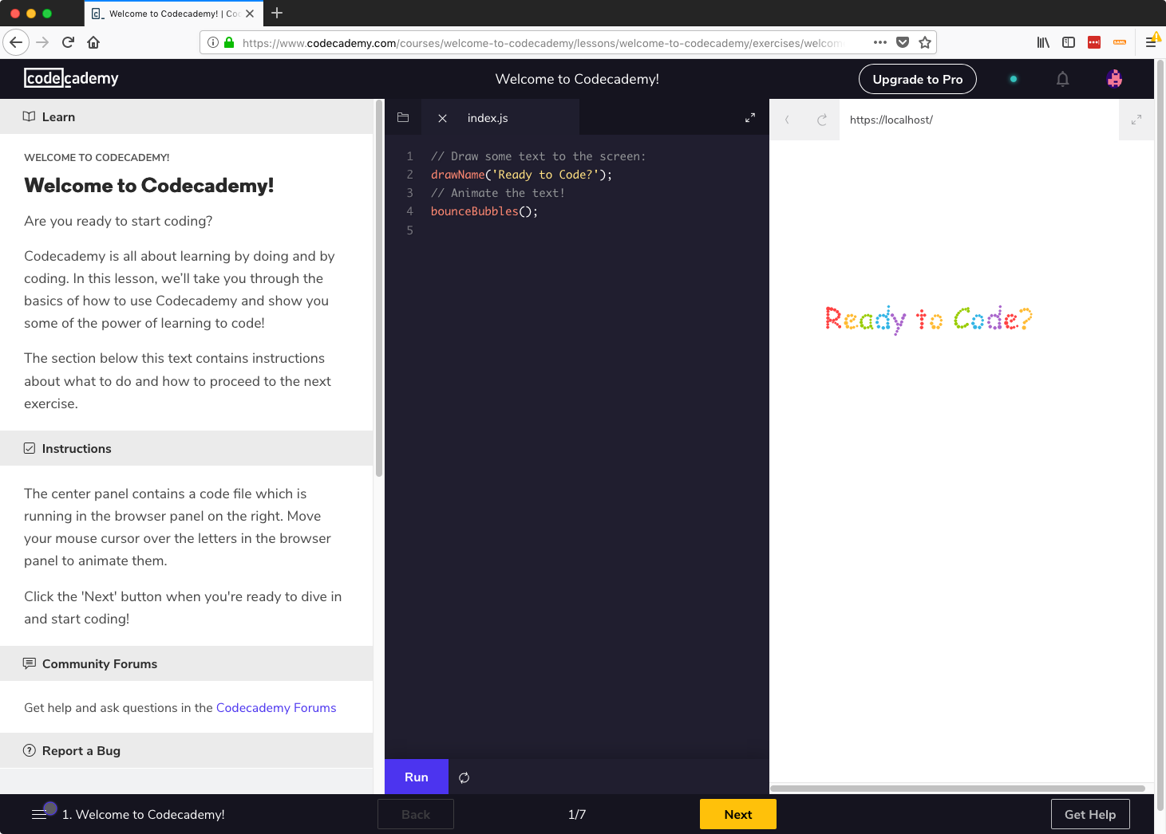
Task: Open Get Help
Action: (x=1090, y=814)
